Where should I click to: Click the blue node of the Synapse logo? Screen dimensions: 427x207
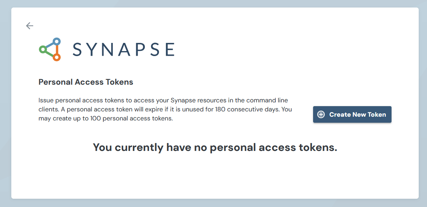(56, 41)
